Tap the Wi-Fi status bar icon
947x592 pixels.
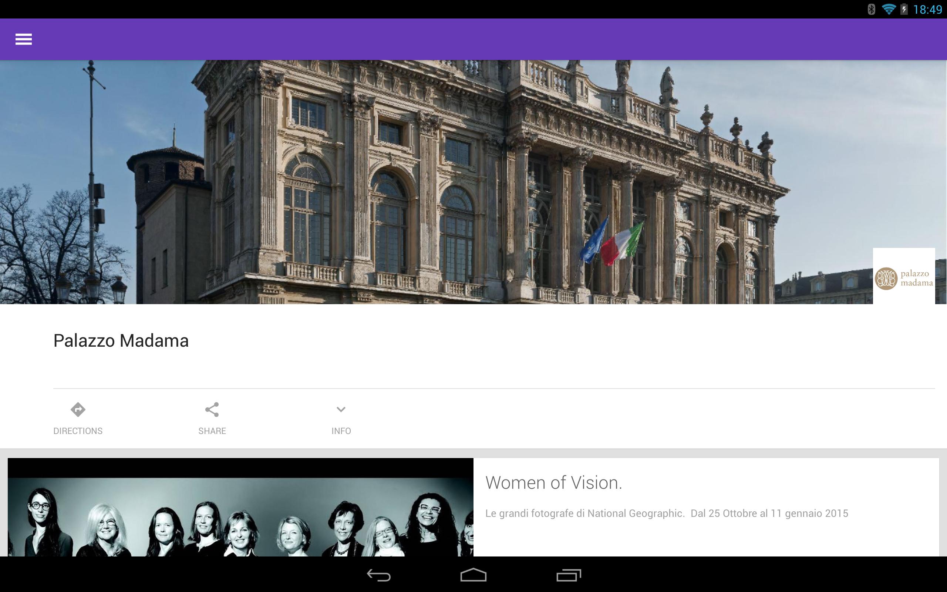889,9
